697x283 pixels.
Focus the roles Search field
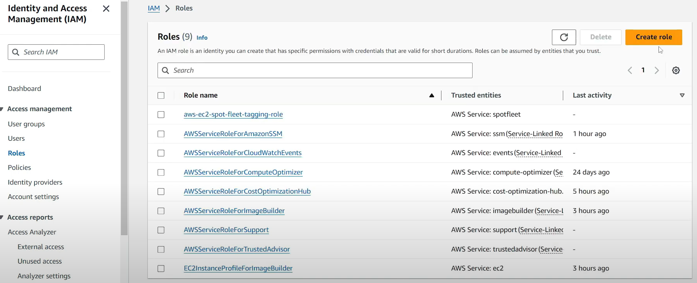coord(315,70)
